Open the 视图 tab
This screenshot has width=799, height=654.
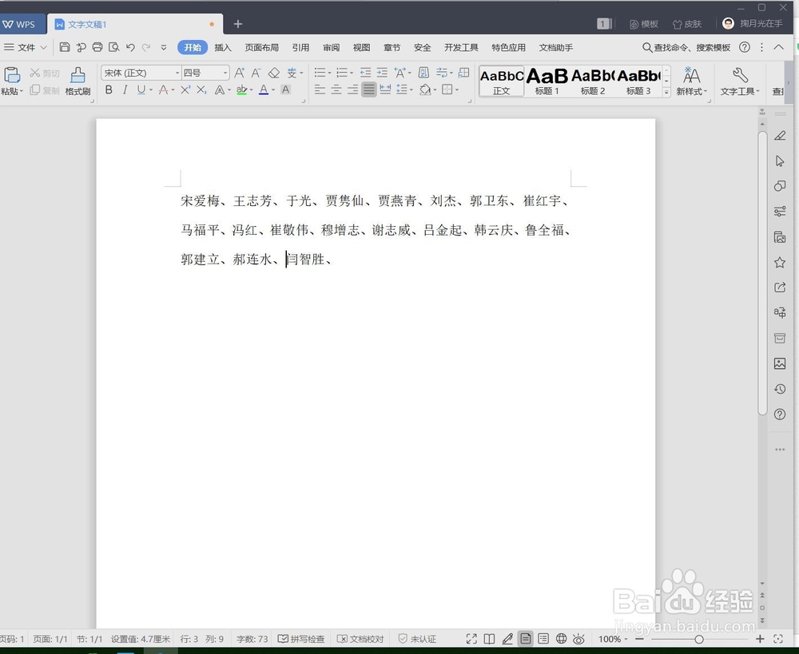(361, 47)
